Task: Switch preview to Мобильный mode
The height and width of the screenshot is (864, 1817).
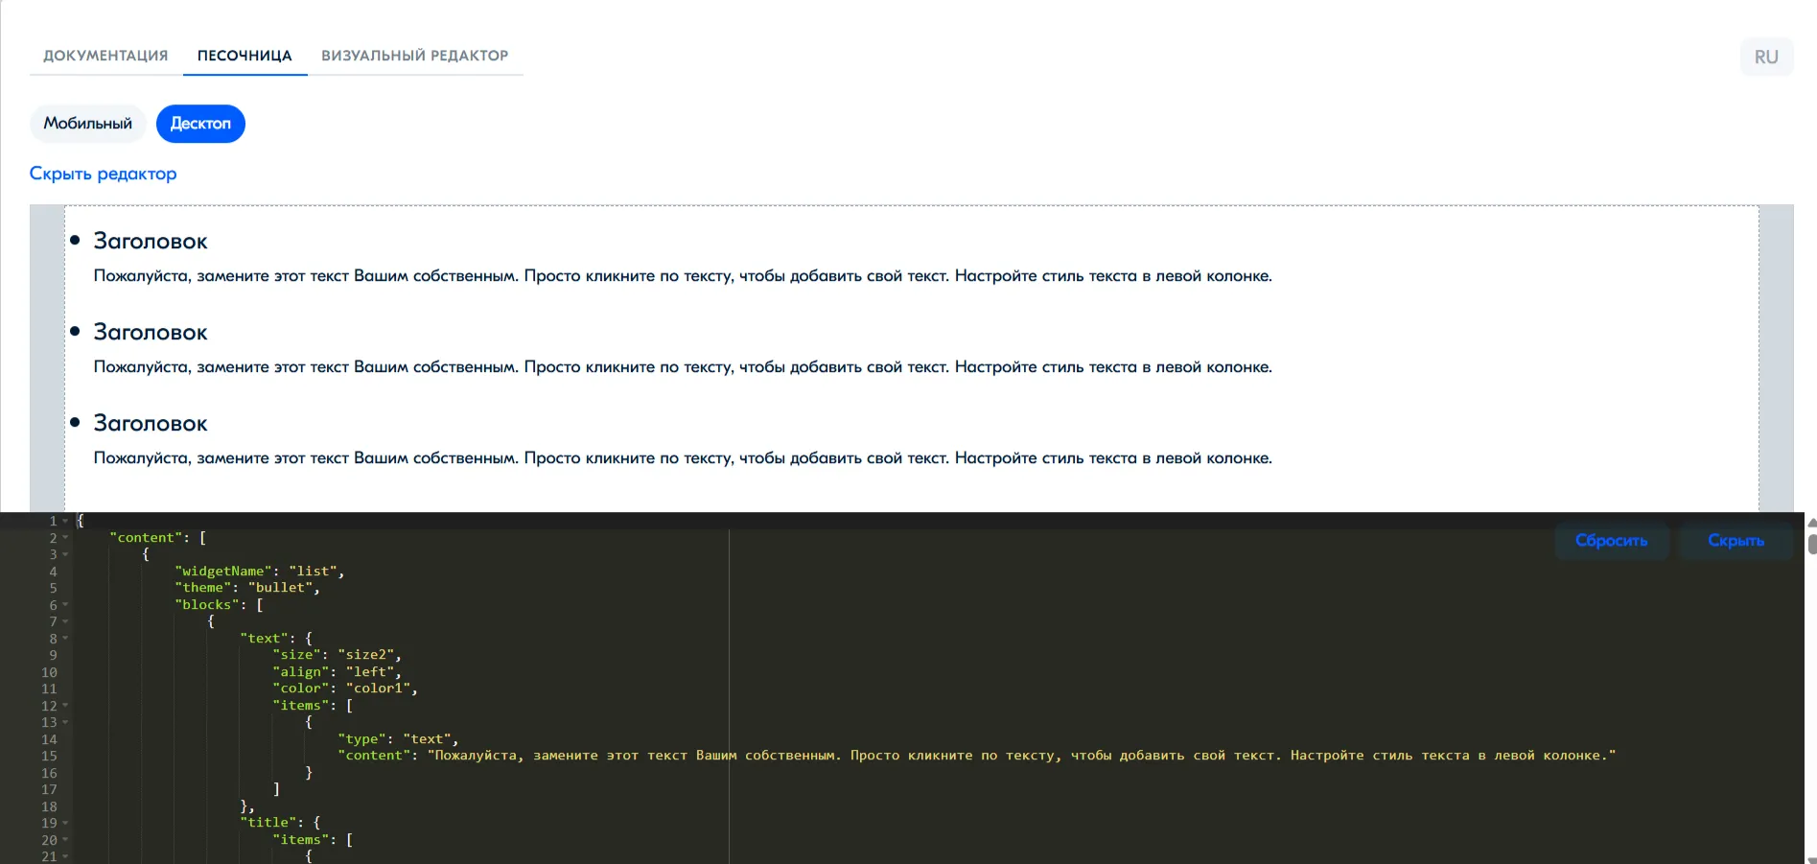Action: point(87,124)
